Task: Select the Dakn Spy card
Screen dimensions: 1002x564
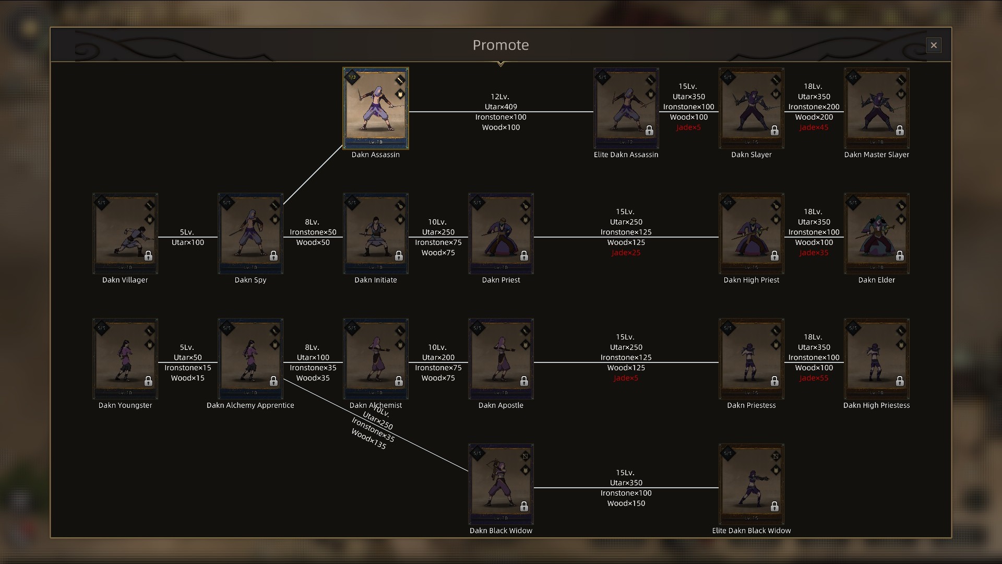Action: click(x=250, y=233)
